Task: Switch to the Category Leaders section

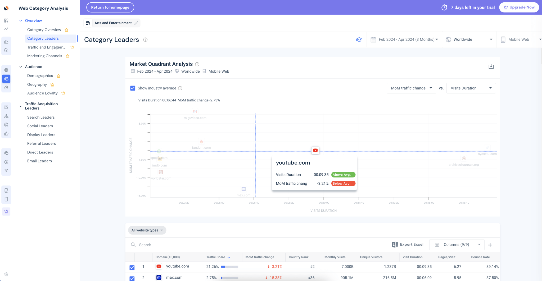Action: coord(43,38)
